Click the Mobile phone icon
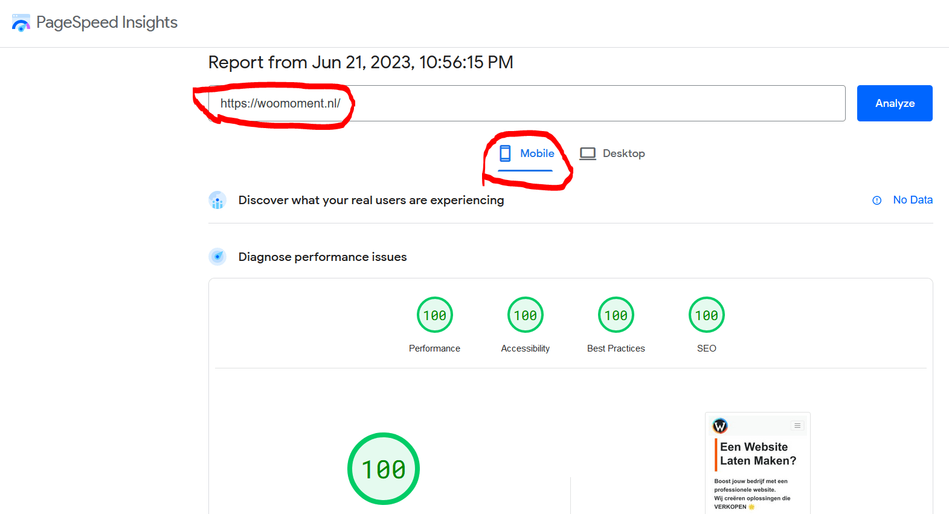 pyautogui.click(x=505, y=153)
